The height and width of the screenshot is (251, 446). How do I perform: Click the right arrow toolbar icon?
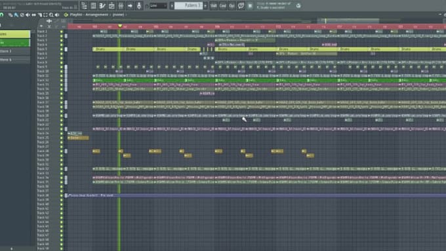[x=130, y=6]
